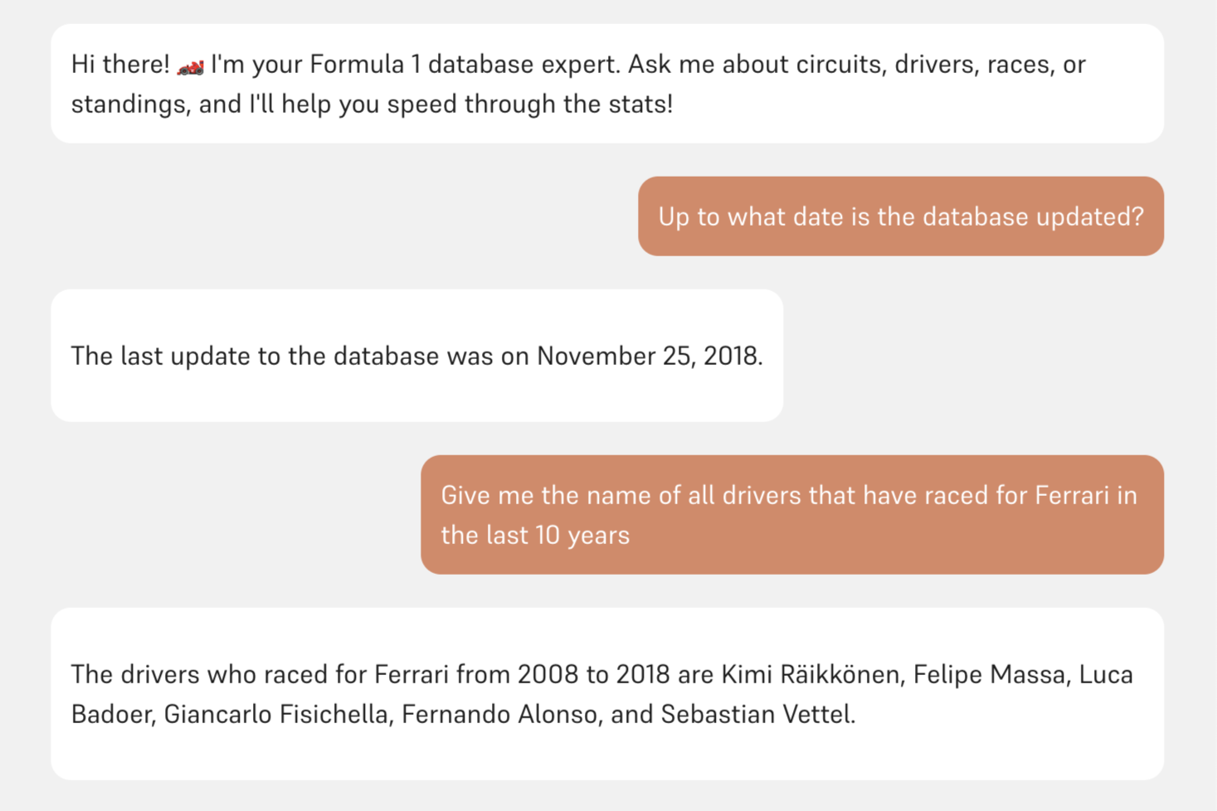Screen dimensions: 1217x811
Task: Select the "Give me the name" user message
Action: click(x=791, y=514)
